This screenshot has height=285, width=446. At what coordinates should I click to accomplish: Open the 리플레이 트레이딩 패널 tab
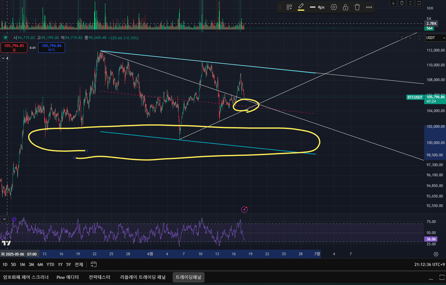point(143,277)
